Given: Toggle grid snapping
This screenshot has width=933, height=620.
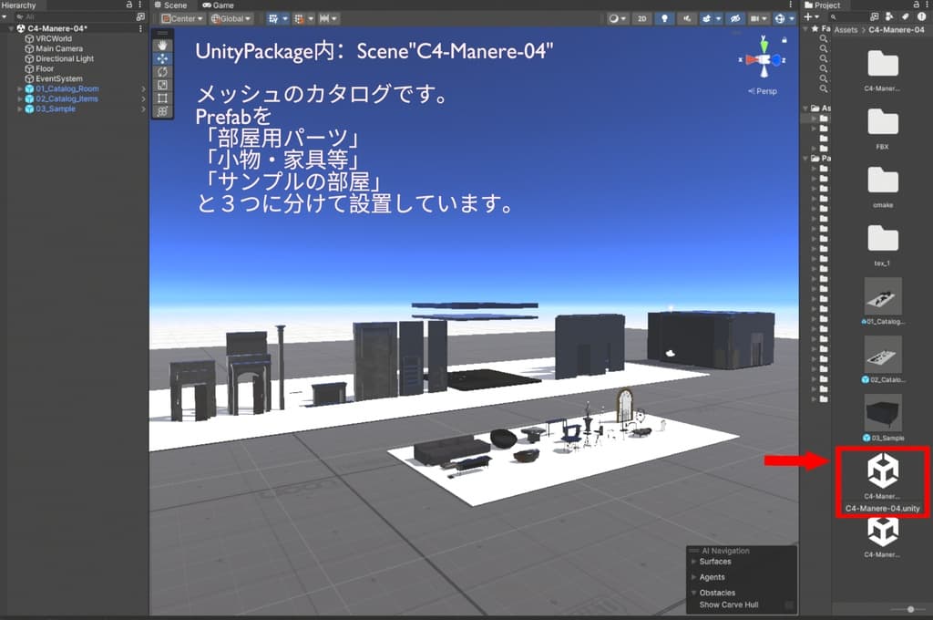Looking at the screenshot, I should tap(299, 18).
